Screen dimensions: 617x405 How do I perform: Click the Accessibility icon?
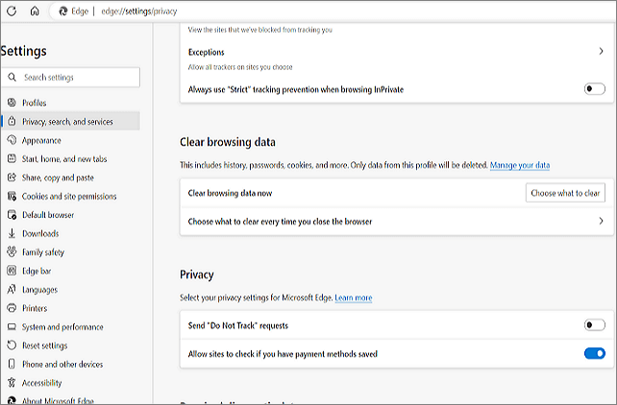[12, 382]
